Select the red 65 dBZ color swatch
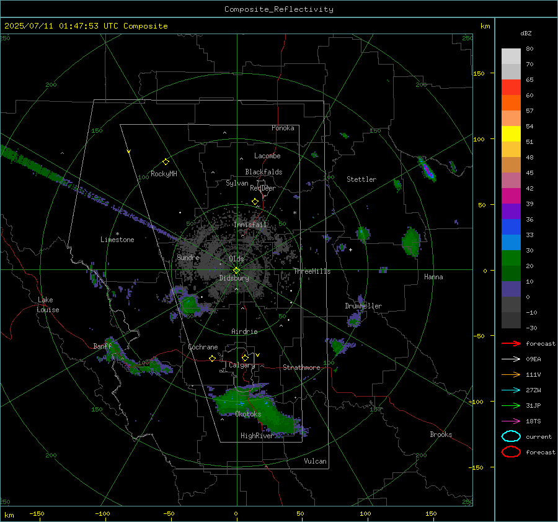The height and width of the screenshot is (522, 558). pos(511,88)
